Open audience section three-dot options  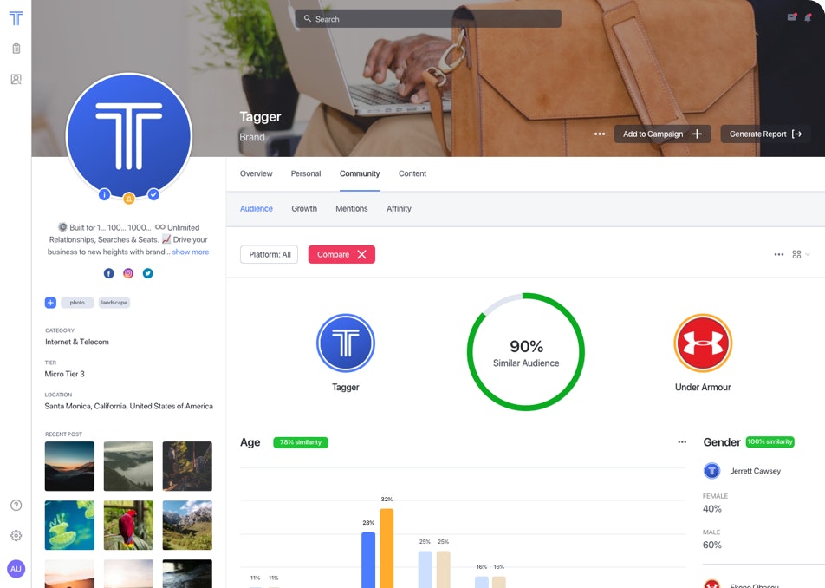click(x=779, y=254)
